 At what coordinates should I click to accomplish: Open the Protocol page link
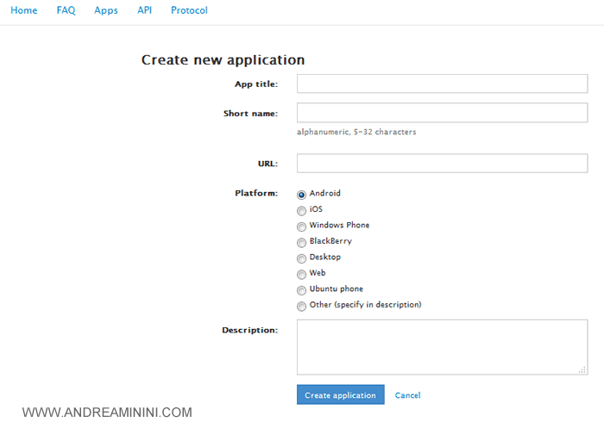(189, 10)
